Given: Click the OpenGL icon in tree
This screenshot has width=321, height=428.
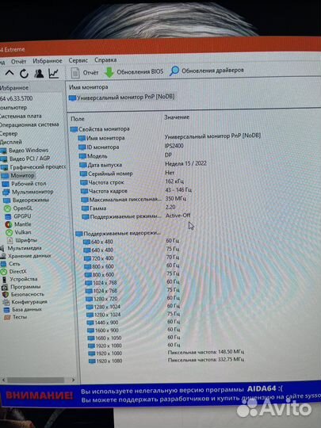Looking at the screenshot, I should 8,208.
